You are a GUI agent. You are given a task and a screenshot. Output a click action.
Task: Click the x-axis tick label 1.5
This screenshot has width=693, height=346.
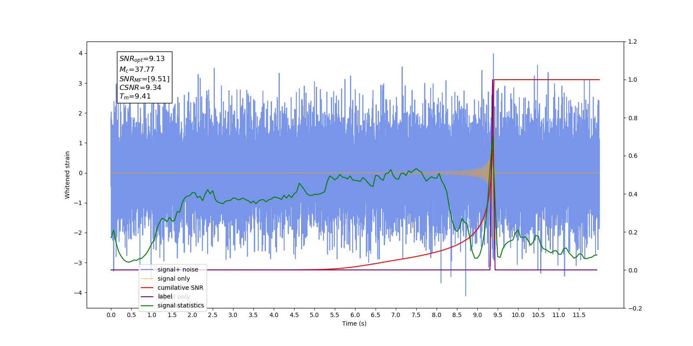[x=172, y=315]
